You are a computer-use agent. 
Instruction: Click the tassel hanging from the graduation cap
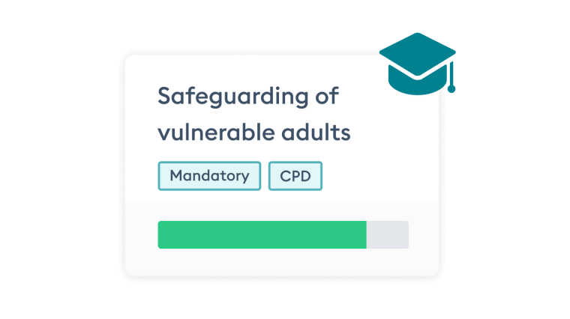click(451, 81)
